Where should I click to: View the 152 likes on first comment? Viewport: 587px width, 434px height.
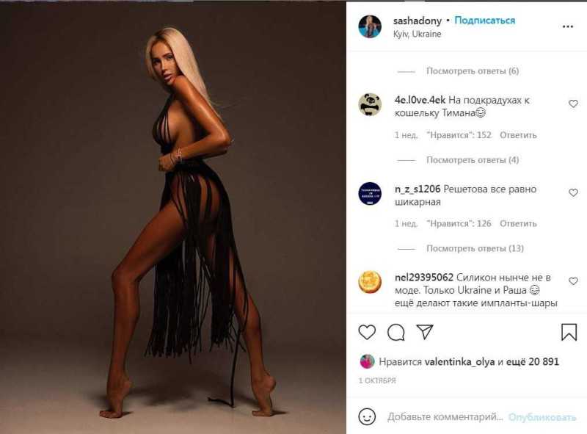pyautogui.click(x=459, y=135)
